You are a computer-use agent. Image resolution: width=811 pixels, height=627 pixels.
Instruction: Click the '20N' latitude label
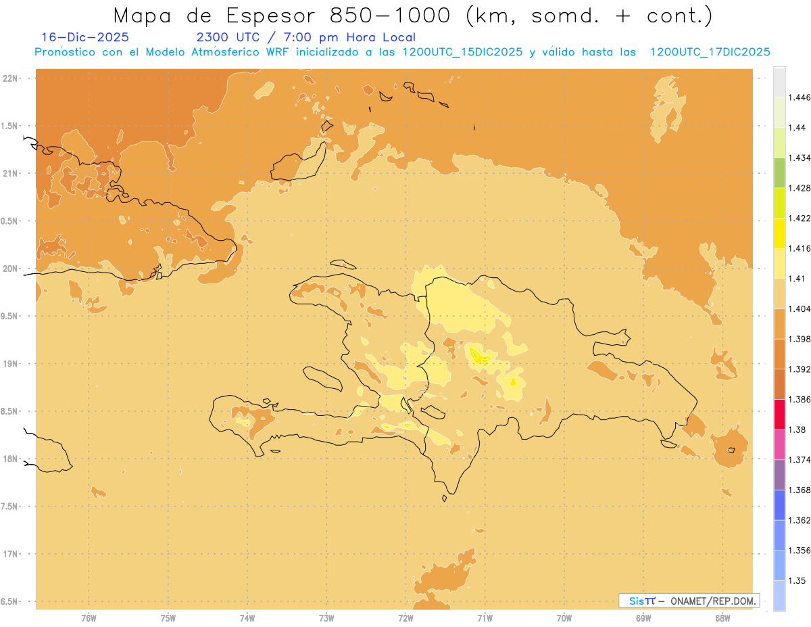(10, 269)
